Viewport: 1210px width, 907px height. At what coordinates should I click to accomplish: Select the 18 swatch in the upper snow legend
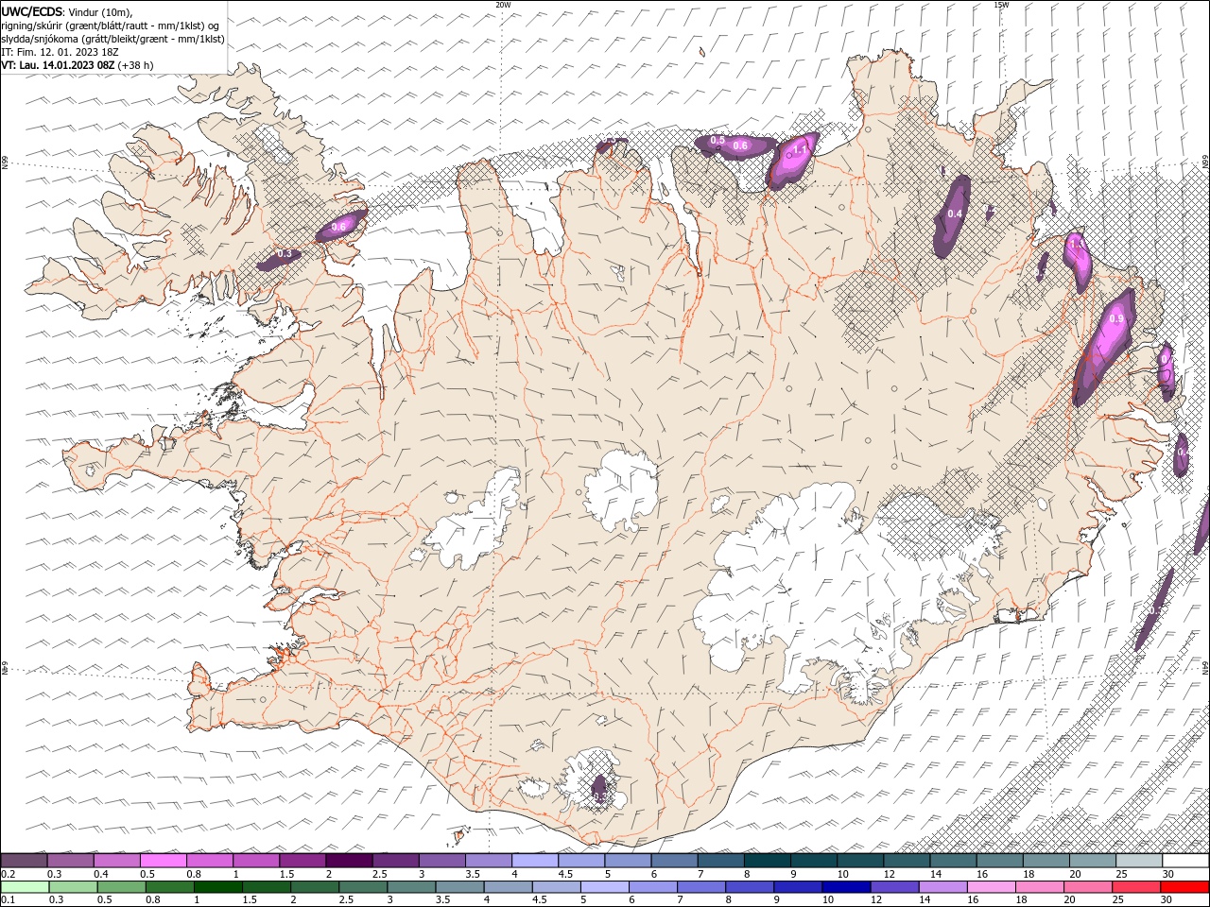point(1046,861)
